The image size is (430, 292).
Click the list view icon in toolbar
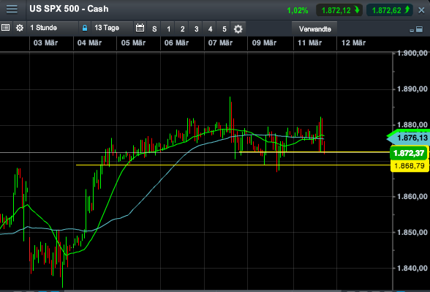point(6,28)
